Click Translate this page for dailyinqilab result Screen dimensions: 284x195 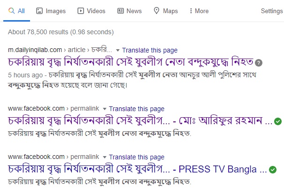tap(150, 50)
